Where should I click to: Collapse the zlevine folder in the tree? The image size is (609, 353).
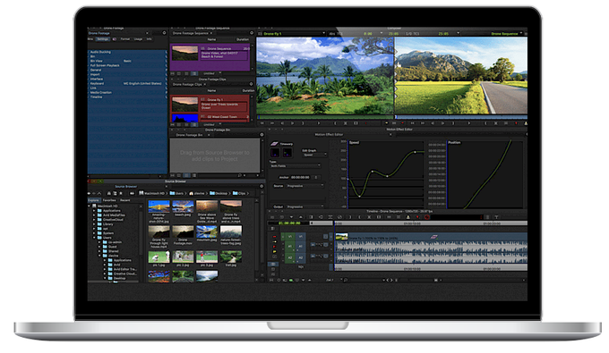[x=99, y=256]
